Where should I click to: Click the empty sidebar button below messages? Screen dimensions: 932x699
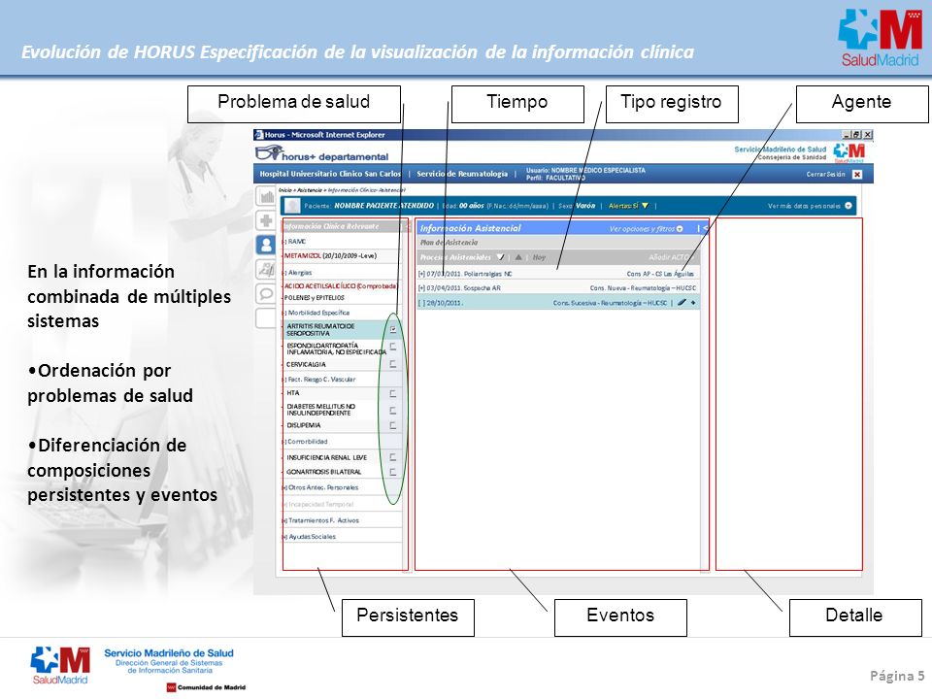point(266,318)
